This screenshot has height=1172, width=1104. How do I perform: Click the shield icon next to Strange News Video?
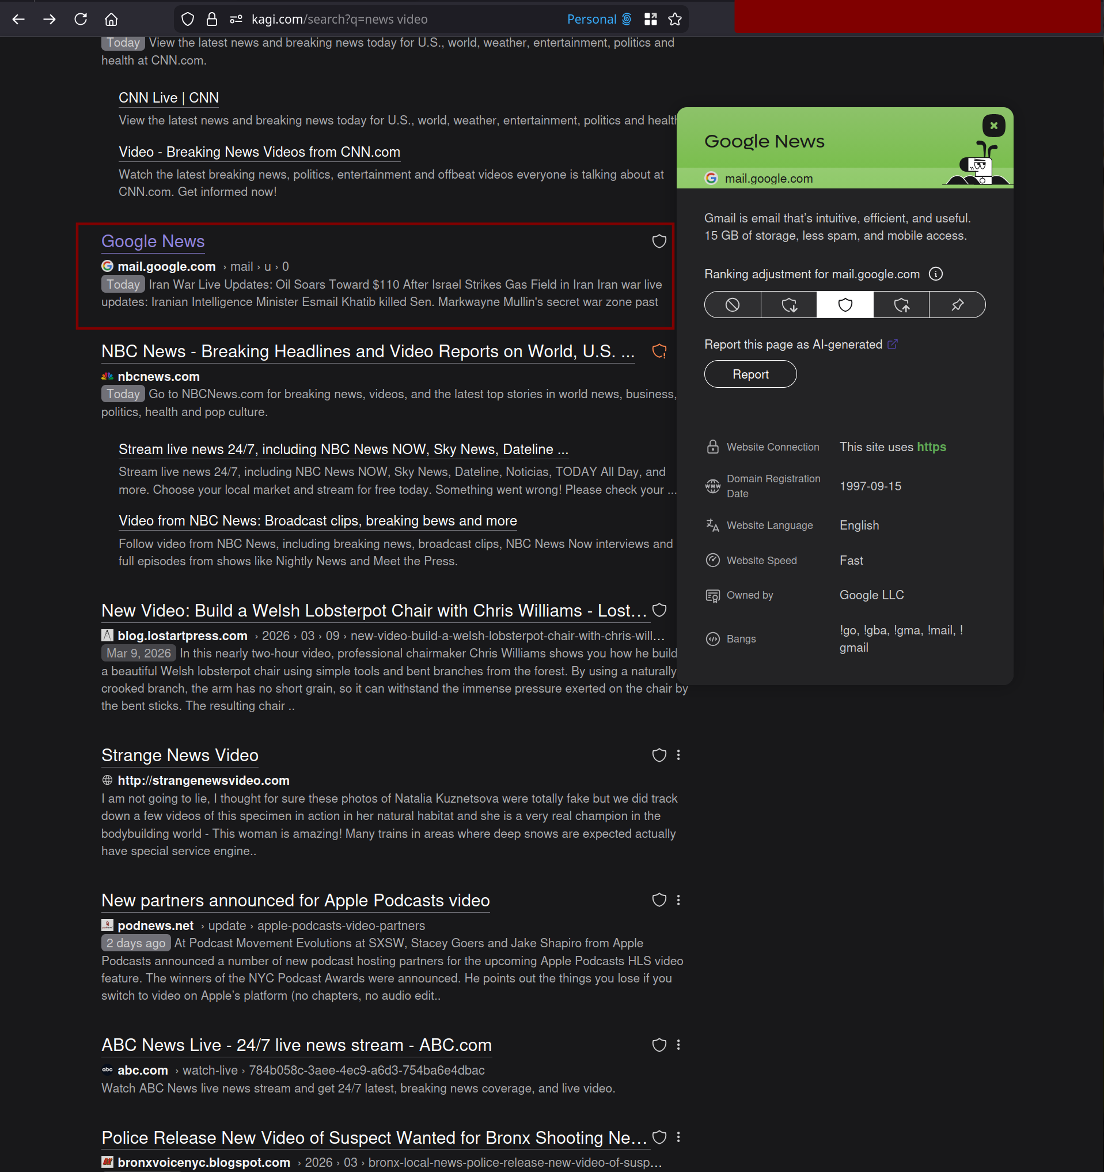pos(659,755)
